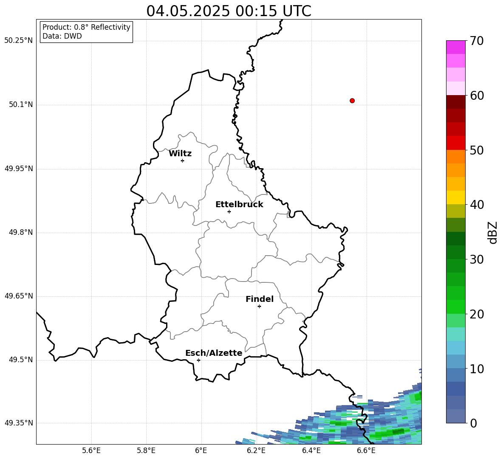Select the Esch/Alzette city label
Viewport: 503px width, 459px height.
pyautogui.click(x=214, y=353)
